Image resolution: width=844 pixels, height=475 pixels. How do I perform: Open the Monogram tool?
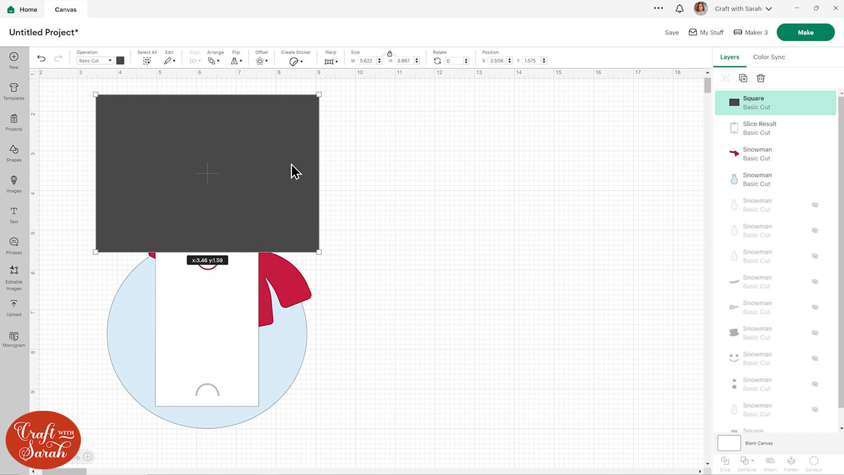14,339
